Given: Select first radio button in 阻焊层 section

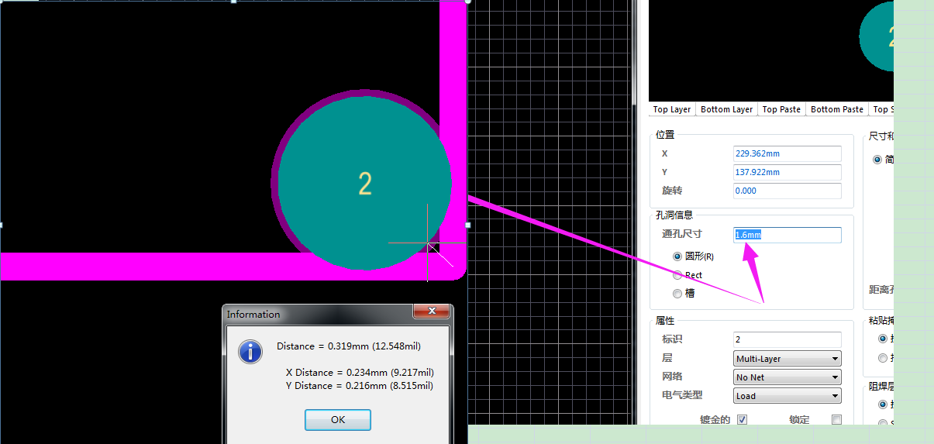Looking at the screenshot, I should coord(882,404).
